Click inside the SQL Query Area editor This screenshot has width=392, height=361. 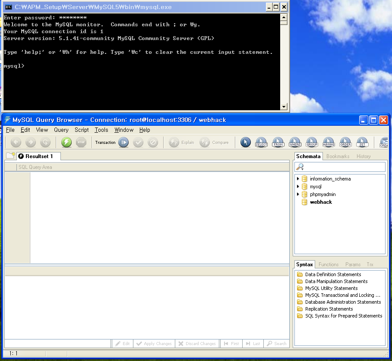[159, 218]
